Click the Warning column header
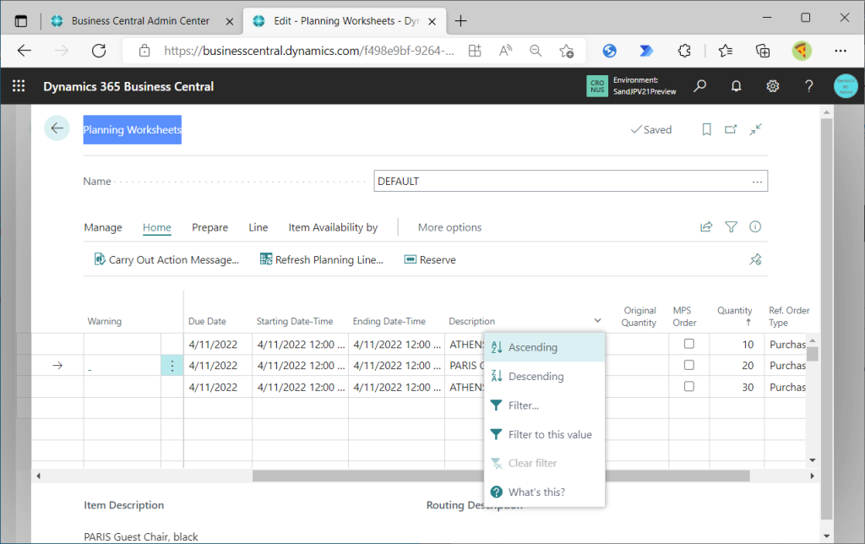The image size is (865, 544). 104,321
